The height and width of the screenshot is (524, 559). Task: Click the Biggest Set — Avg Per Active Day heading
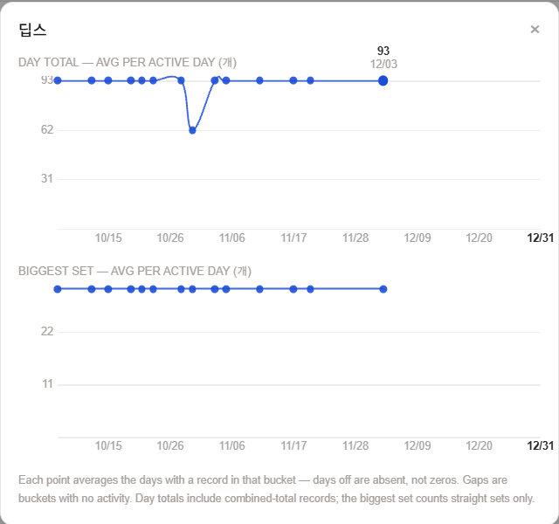(x=135, y=272)
